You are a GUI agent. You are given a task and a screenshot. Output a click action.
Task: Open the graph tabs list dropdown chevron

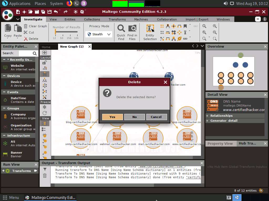[x=202, y=46]
